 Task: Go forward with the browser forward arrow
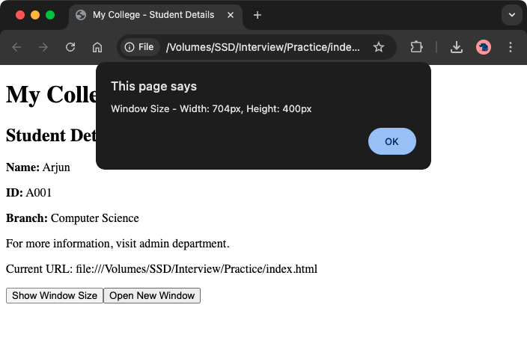coord(43,47)
